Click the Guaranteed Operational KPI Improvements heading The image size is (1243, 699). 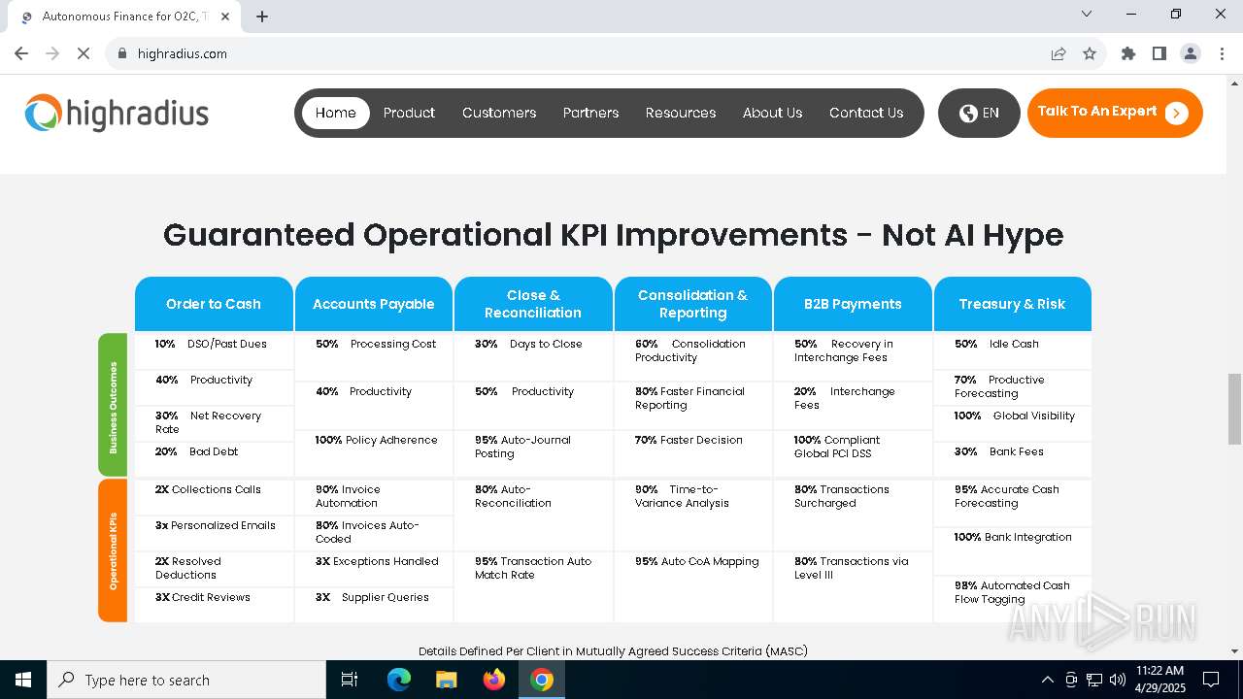tap(613, 235)
